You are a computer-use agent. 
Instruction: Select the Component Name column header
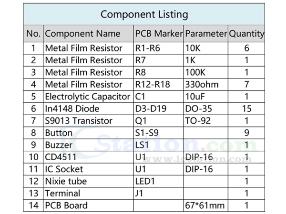[82, 34]
